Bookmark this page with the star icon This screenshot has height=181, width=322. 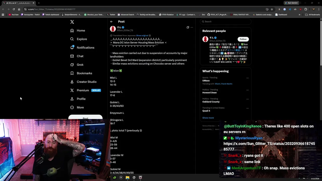coord(272,9)
